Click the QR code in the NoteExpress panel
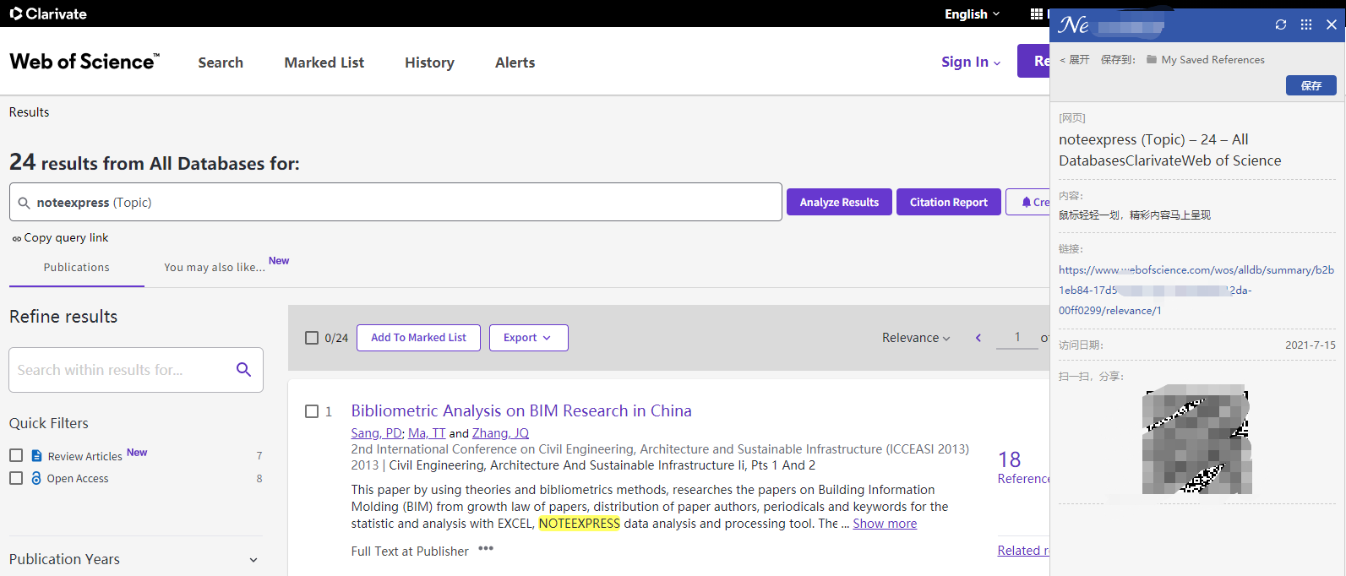Viewport: 1346px width, 576px height. click(1196, 440)
